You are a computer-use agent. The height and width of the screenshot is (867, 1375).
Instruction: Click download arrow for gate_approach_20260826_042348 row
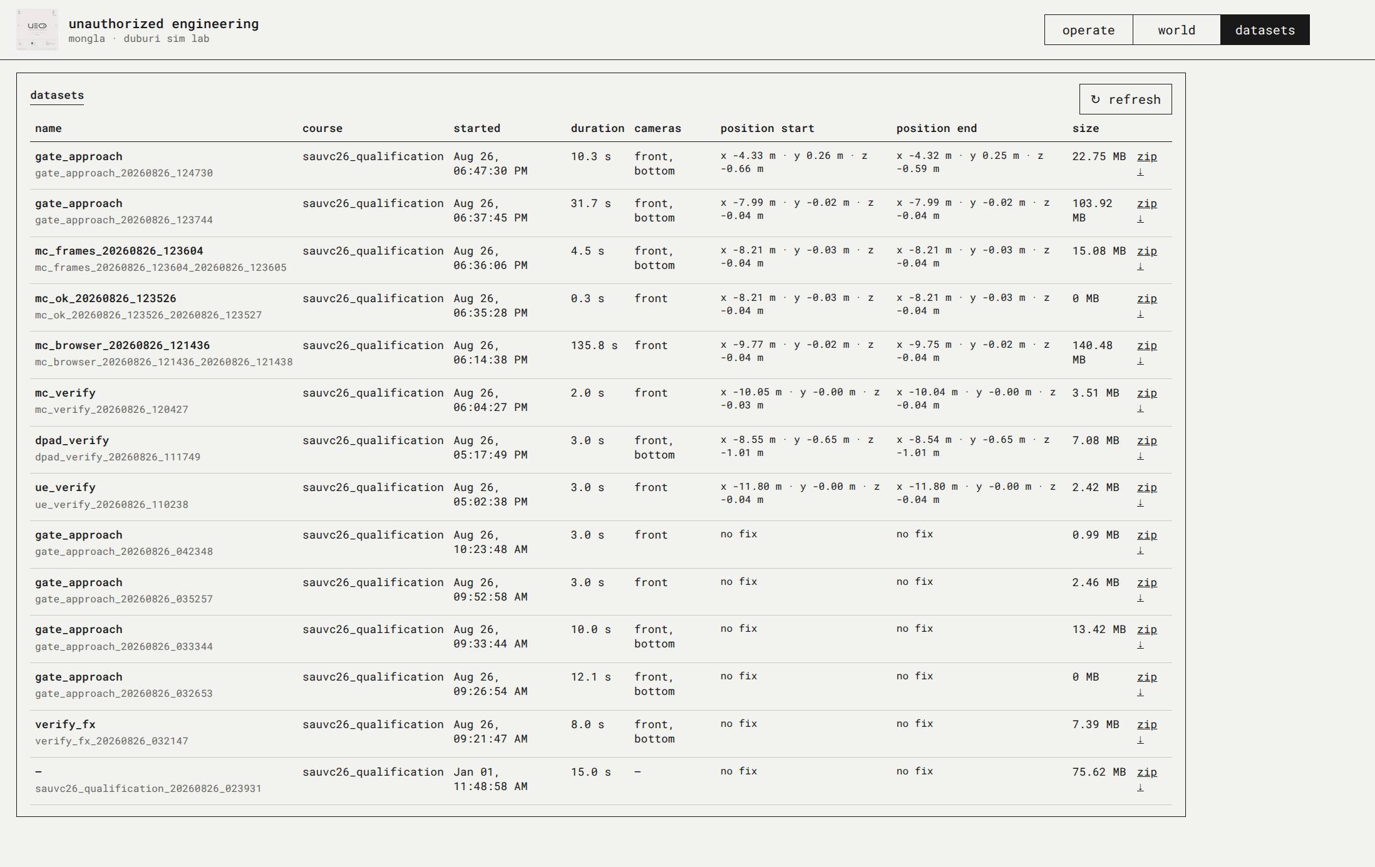coord(1140,550)
